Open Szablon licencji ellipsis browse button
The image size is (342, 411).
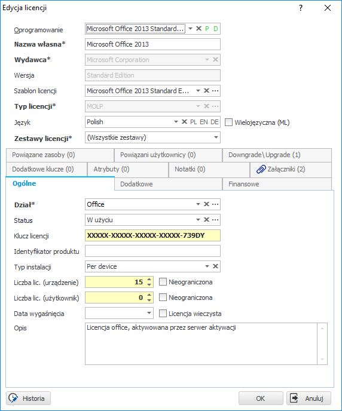point(215,91)
